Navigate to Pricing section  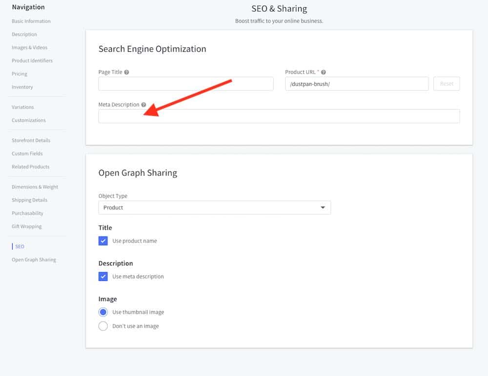point(20,74)
